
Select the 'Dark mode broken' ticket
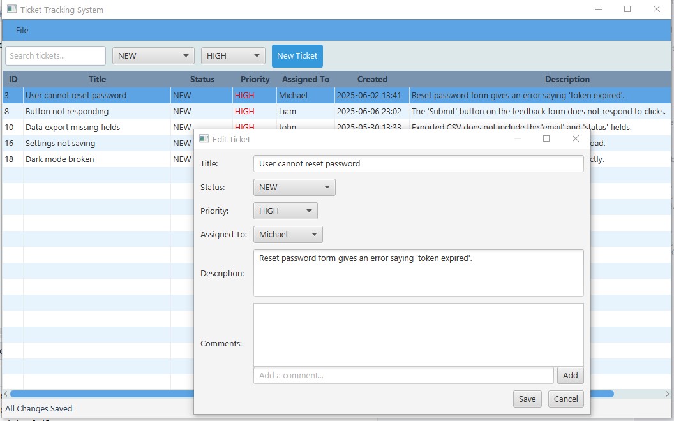pyautogui.click(x=98, y=159)
